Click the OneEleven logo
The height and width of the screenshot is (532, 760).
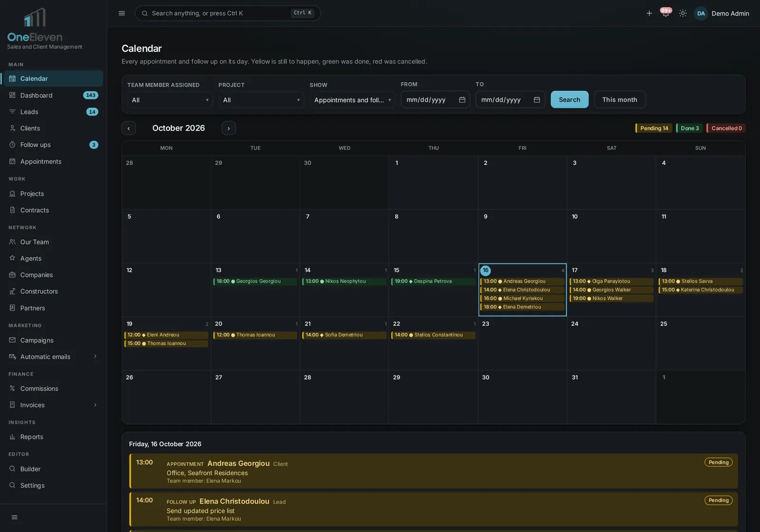[35, 25]
